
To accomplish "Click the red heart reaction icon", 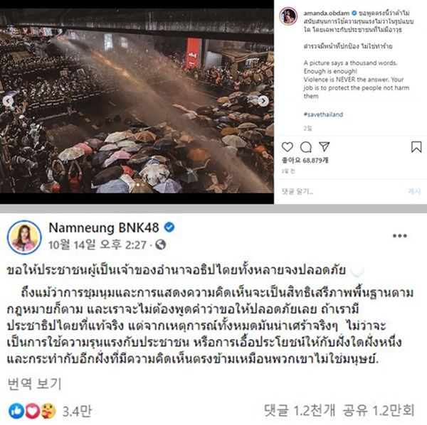I will (x=33, y=411).
